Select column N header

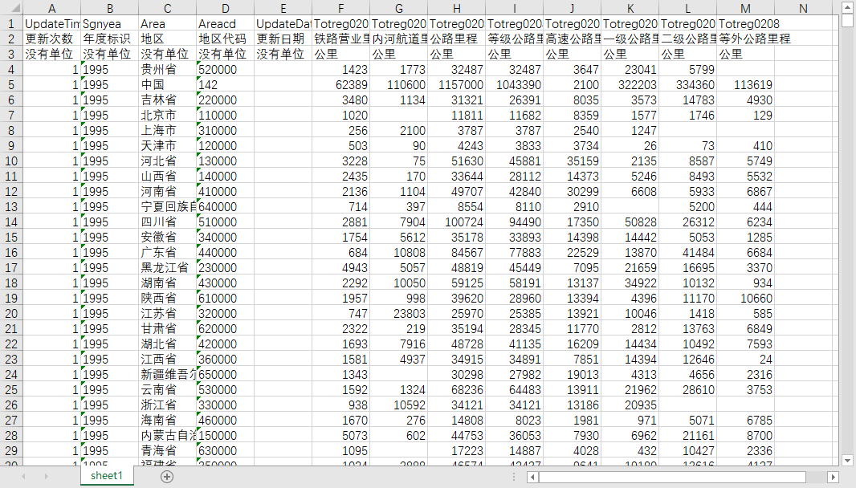coord(803,8)
